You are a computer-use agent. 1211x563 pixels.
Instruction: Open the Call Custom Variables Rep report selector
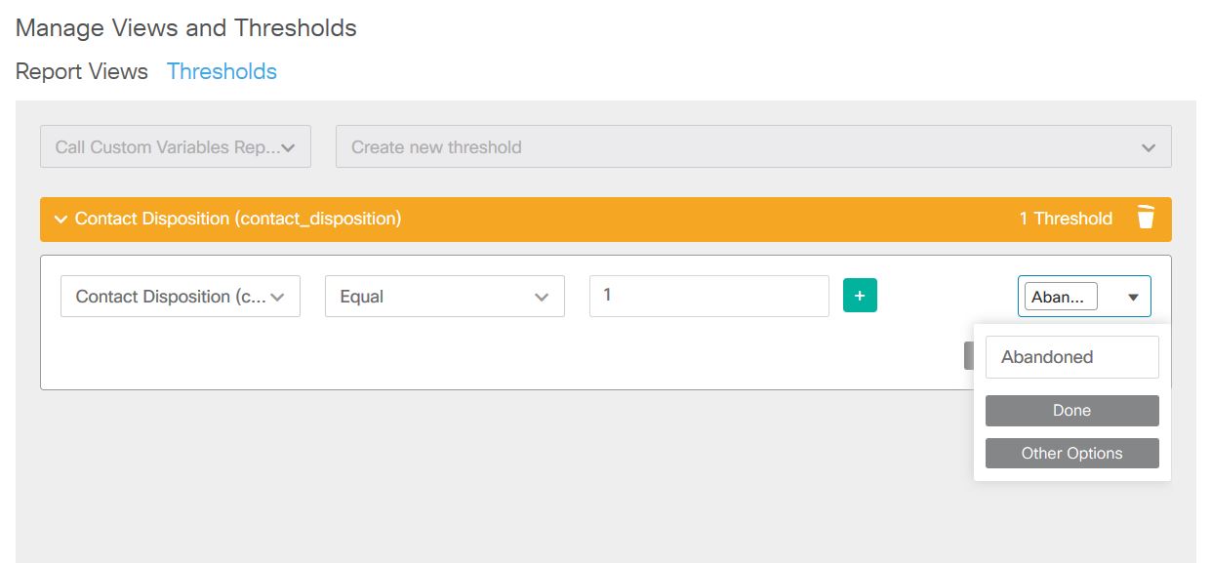pyautogui.click(x=175, y=145)
